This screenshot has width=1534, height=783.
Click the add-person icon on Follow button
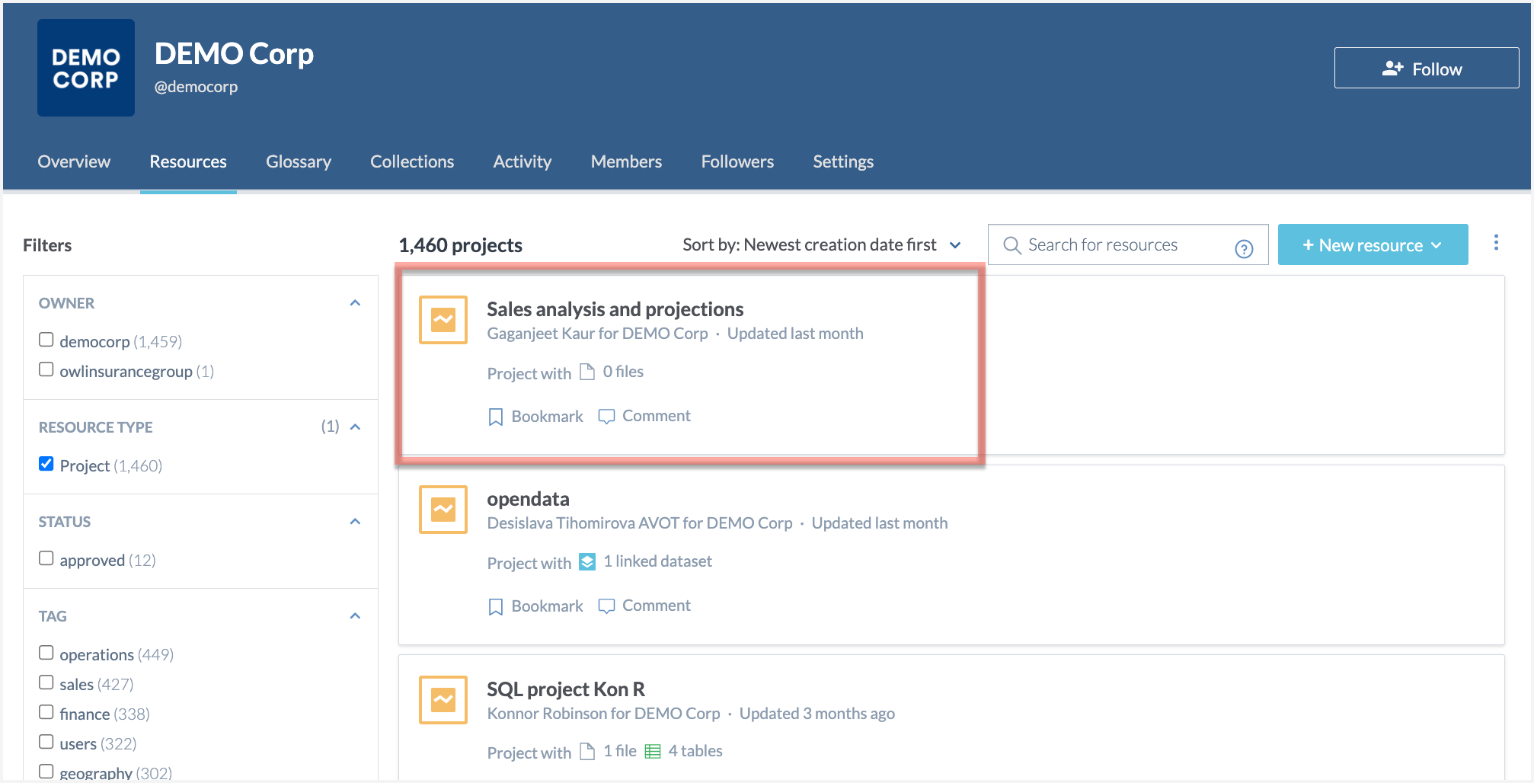(x=1392, y=69)
